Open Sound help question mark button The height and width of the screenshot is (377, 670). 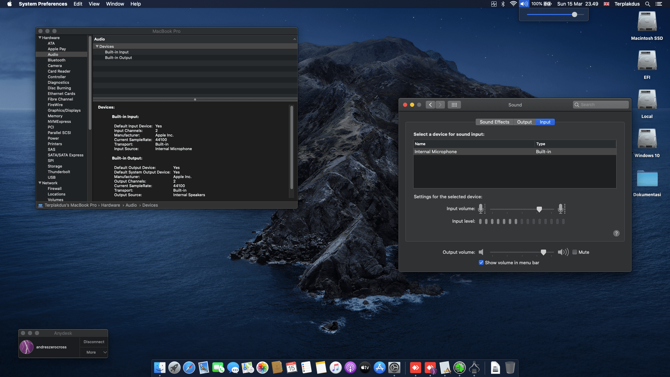coord(616,233)
